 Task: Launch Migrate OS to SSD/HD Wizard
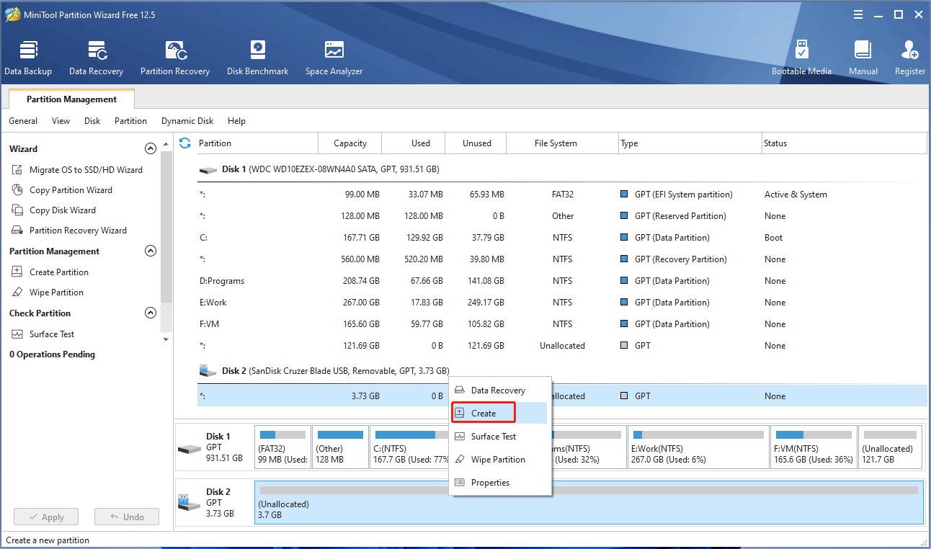(x=76, y=170)
